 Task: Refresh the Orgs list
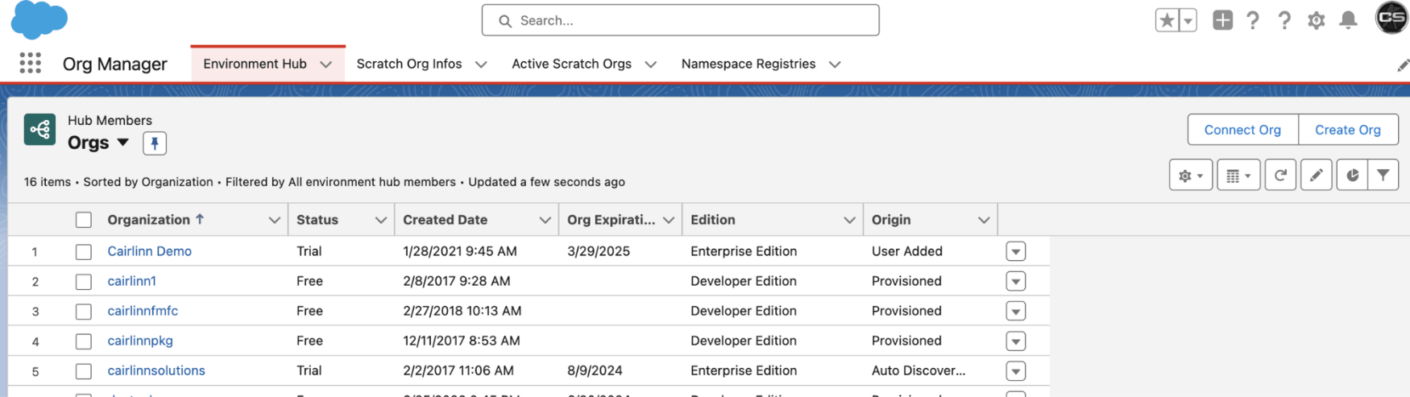(x=1280, y=175)
